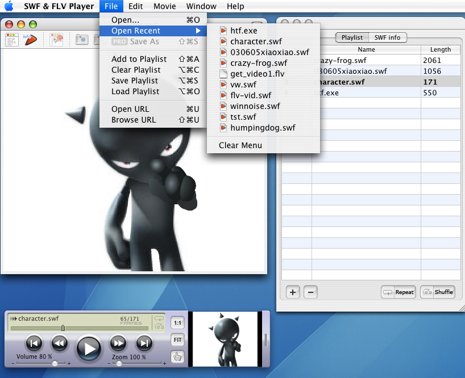Expand the Open Recent submenu arrow
The width and height of the screenshot is (465, 378).
tap(198, 31)
